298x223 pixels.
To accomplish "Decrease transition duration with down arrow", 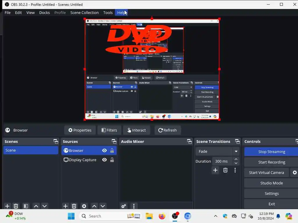I will [236, 163].
